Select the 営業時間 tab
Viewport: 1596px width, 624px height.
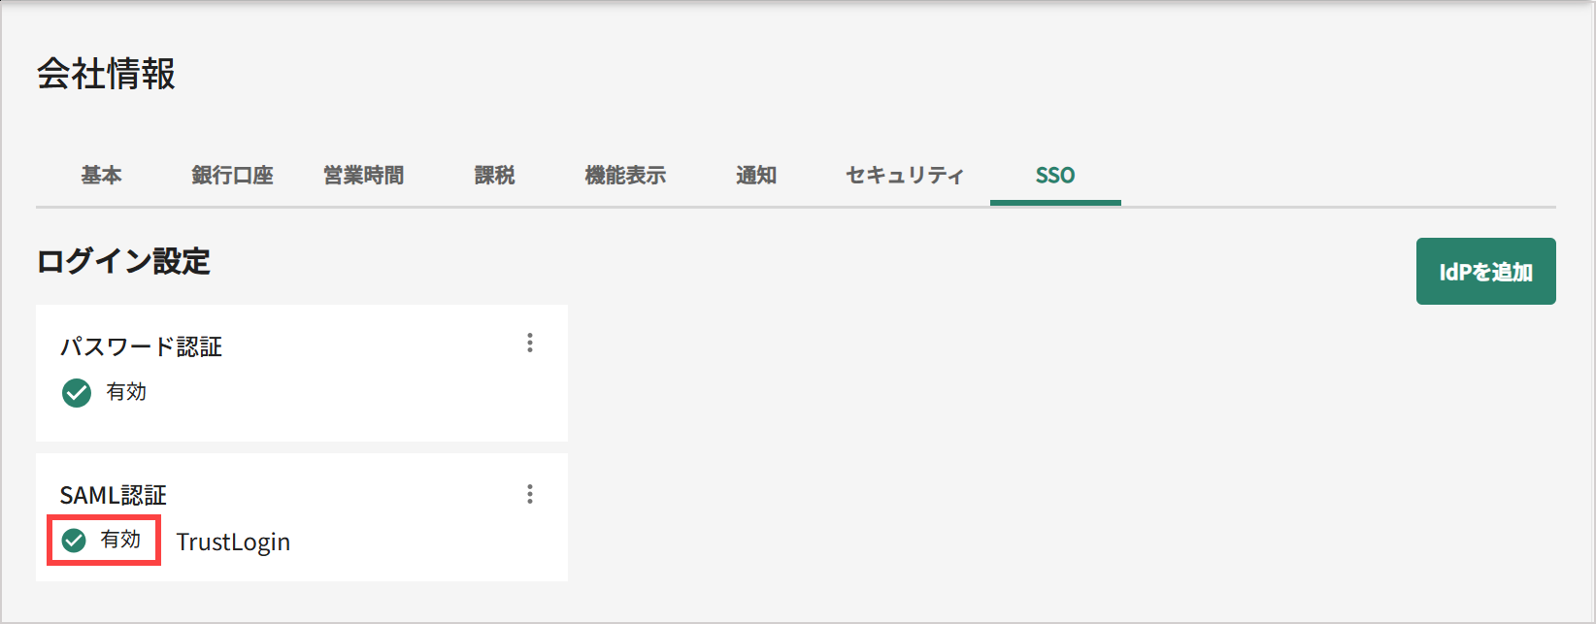click(x=363, y=176)
